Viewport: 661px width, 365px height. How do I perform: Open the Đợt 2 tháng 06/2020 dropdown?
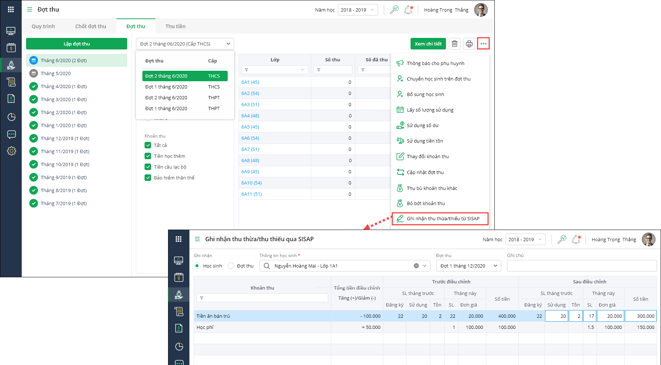[185, 44]
